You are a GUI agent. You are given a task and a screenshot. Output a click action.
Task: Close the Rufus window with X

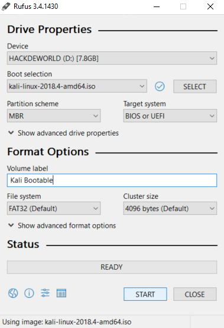click(210, 6)
